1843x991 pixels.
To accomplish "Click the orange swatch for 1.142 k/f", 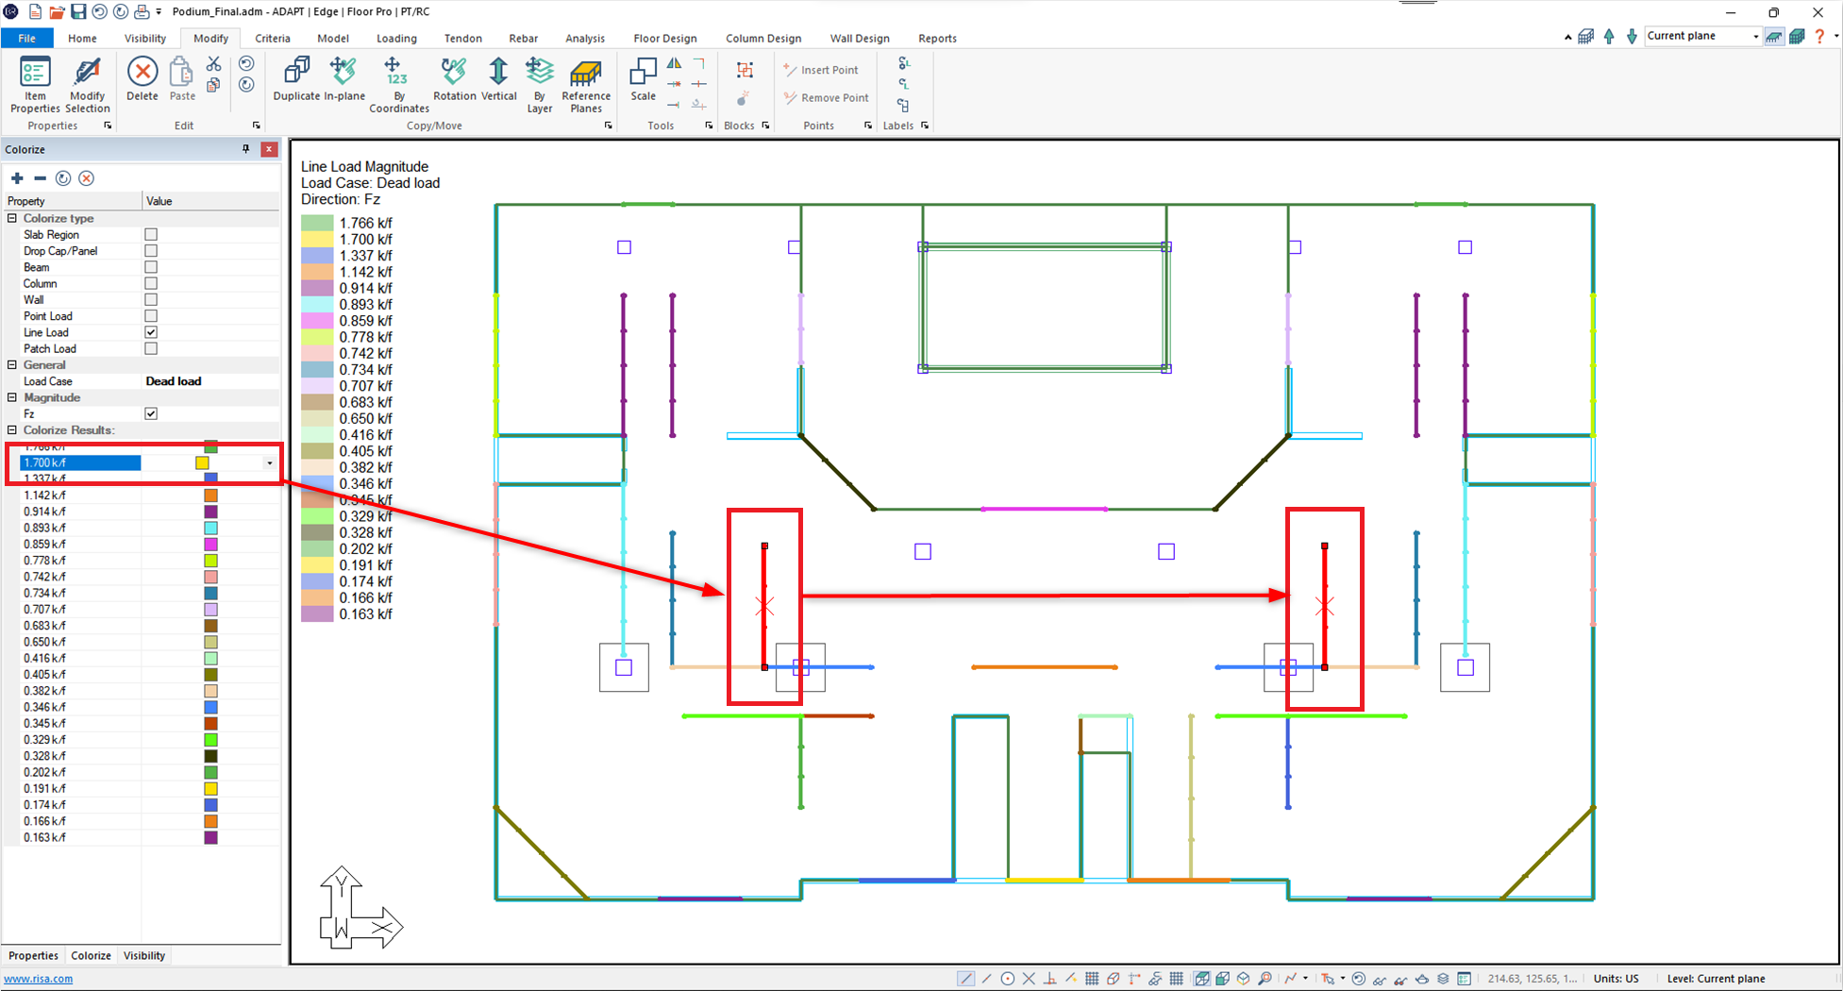I will pyautogui.click(x=210, y=495).
